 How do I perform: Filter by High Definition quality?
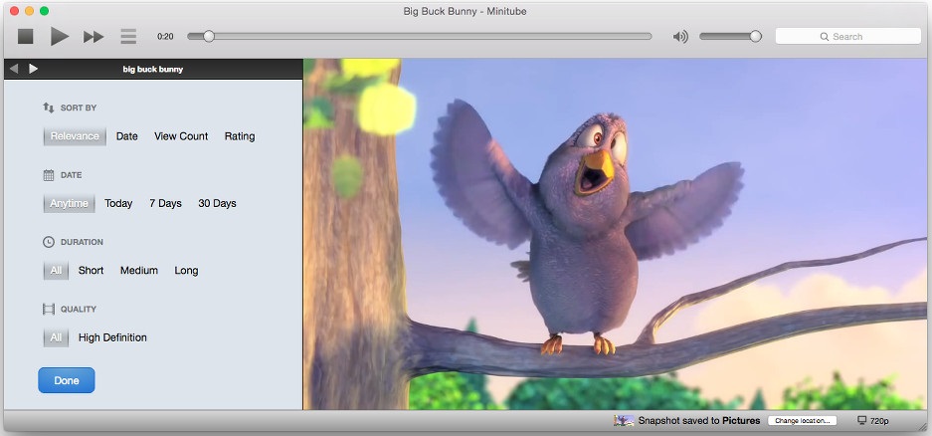(112, 337)
